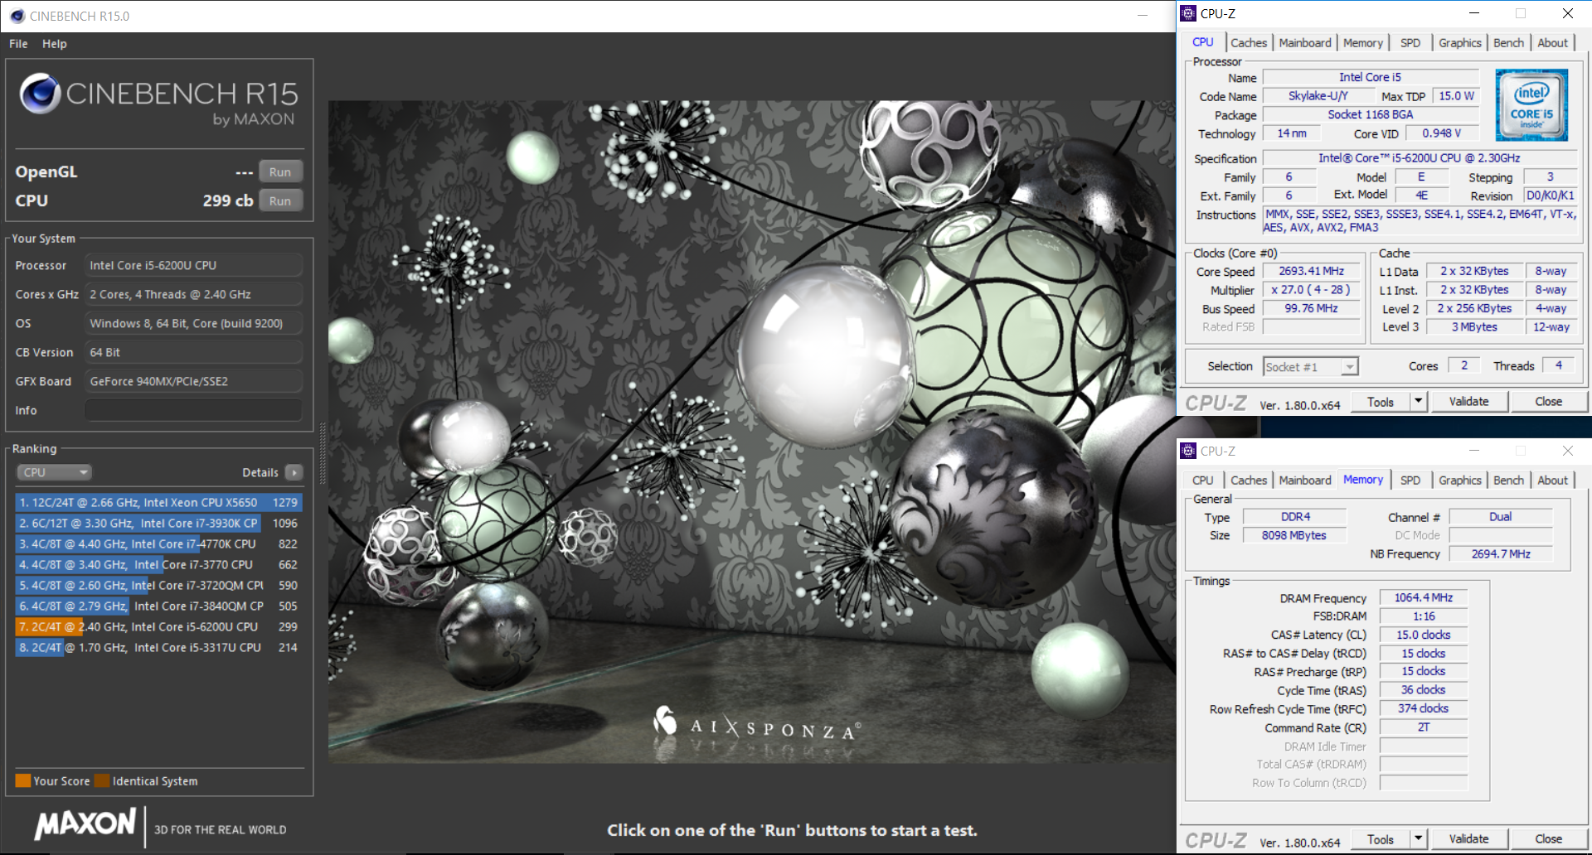Select highlighted ranking row Core i5-6200U

[x=158, y=626]
